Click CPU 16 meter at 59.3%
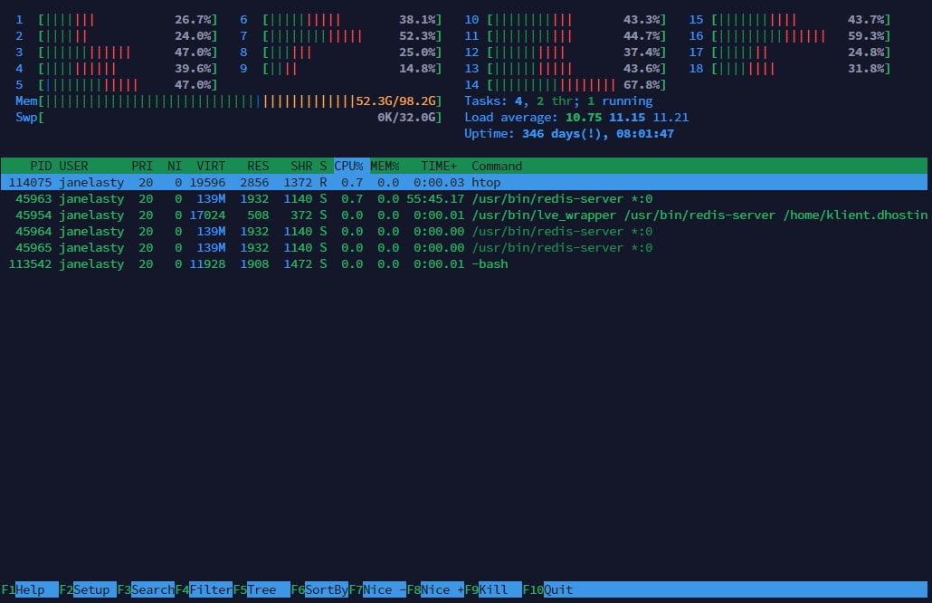932x603 pixels. coord(790,36)
